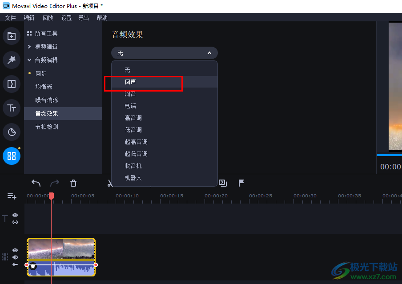Open the 文件 menu
The image size is (402, 284).
tap(10, 18)
